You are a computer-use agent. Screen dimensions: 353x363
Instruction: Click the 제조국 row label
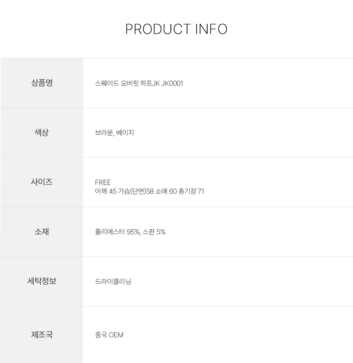pyautogui.click(x=42, y=334)
